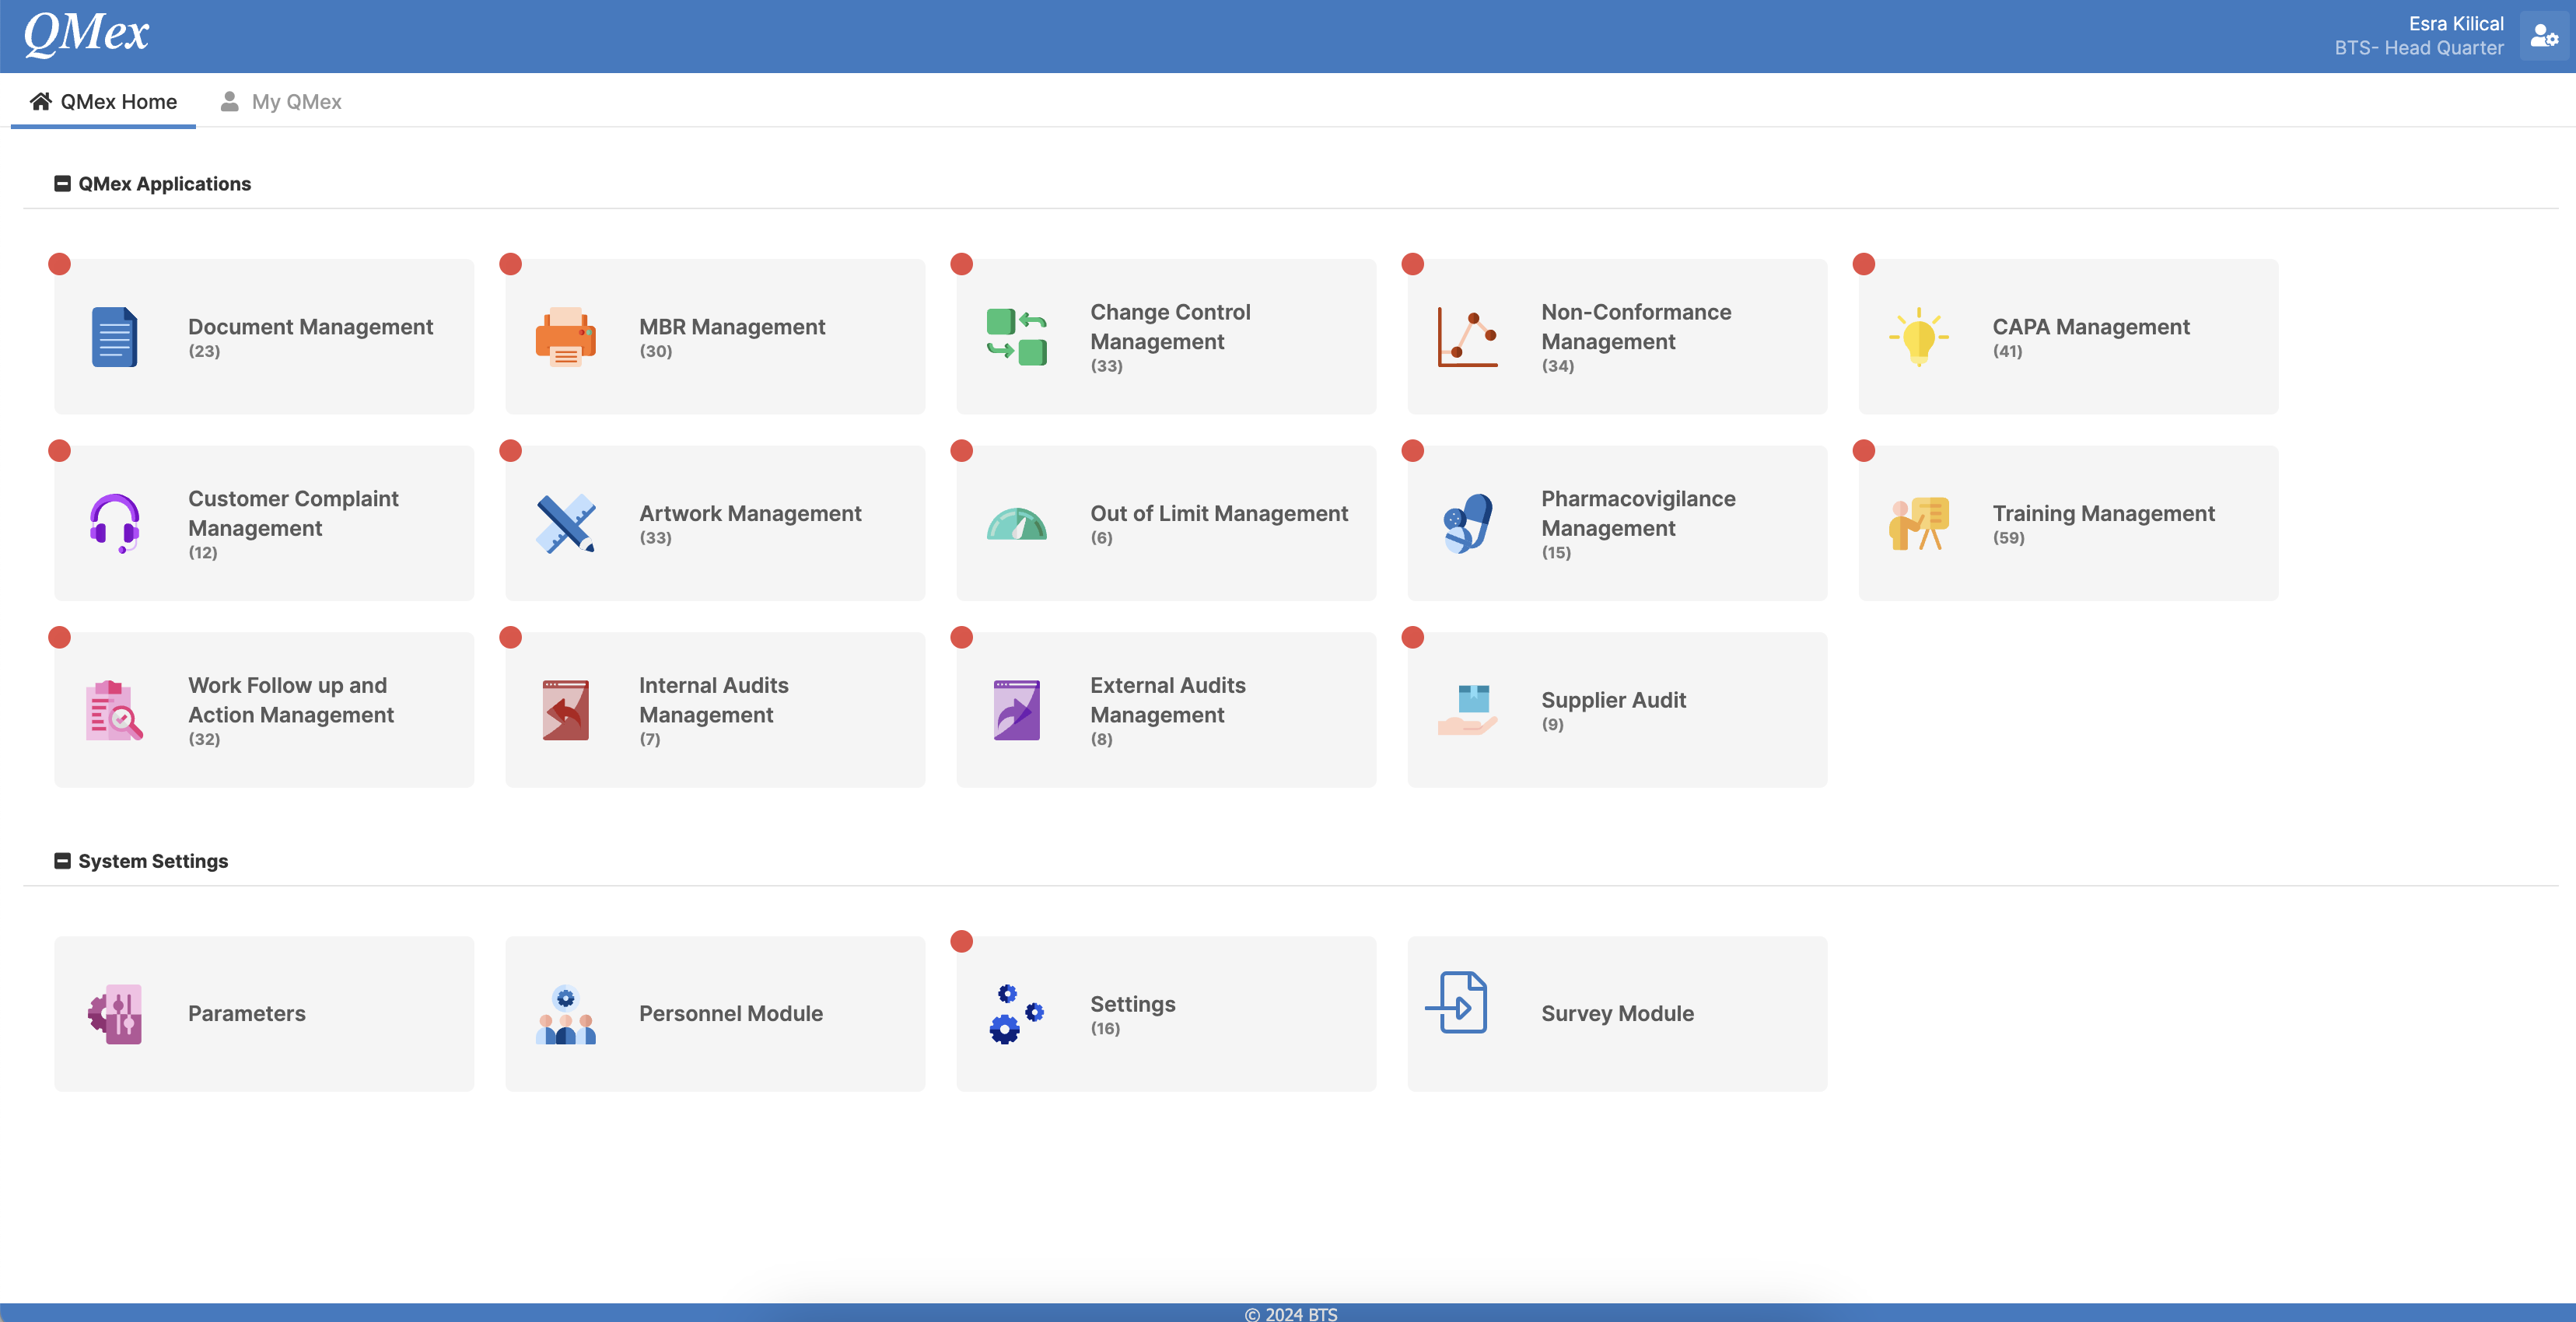
Task: Open the CAPA Management lightbulb icon
Action: (x=1918, y=337)
